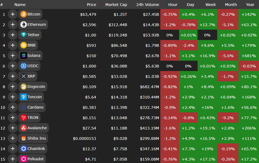259x163 pixels.
Task: Click the Solana logo icon
Action: (x=23, y=56)
